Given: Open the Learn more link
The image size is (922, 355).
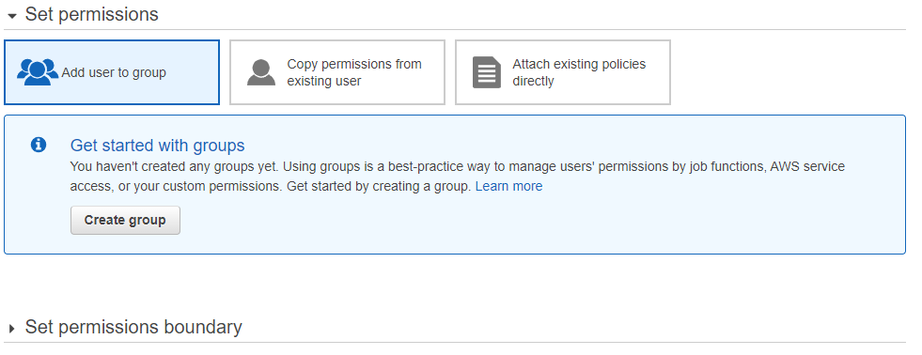Looking at the screenshot, I should click(x=508, y=186).
